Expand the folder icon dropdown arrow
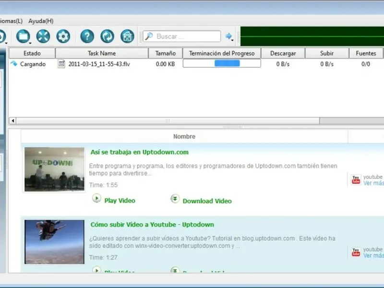 (30, 43)
